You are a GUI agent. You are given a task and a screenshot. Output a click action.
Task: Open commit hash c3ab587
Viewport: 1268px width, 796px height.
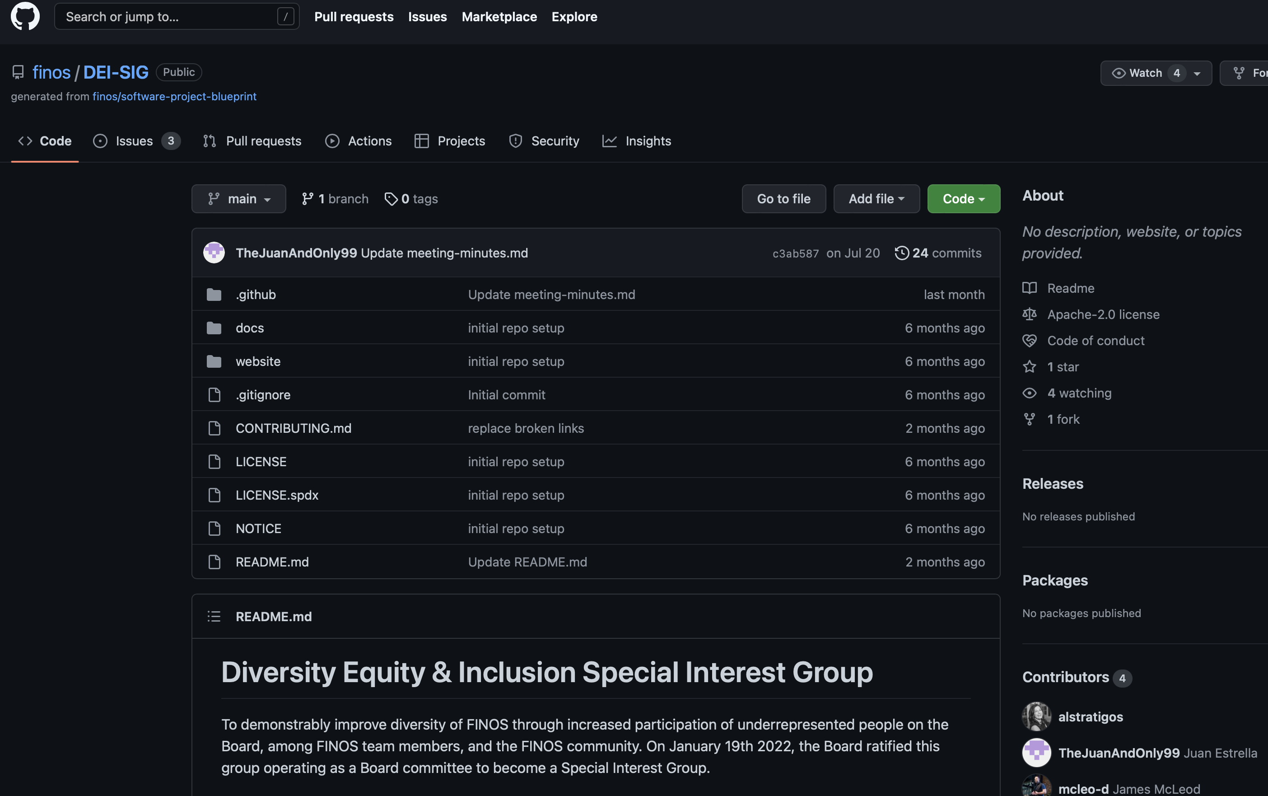point(796,253)
